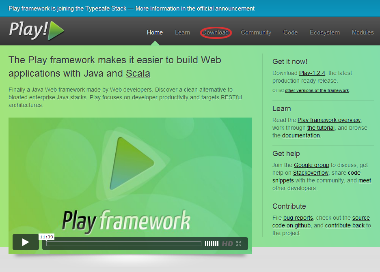
Task: Open the Download nav tab
Action: (216, 32)
